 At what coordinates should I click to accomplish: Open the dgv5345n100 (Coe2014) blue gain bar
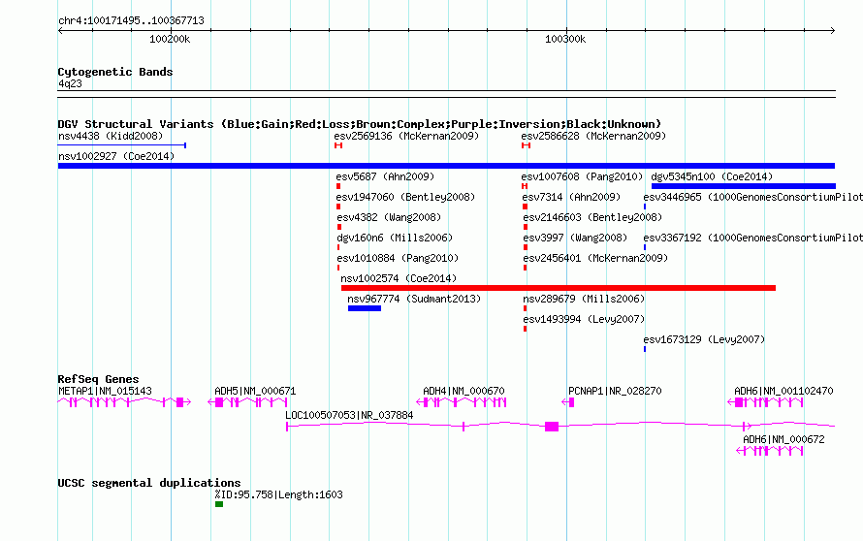point(743,186)
